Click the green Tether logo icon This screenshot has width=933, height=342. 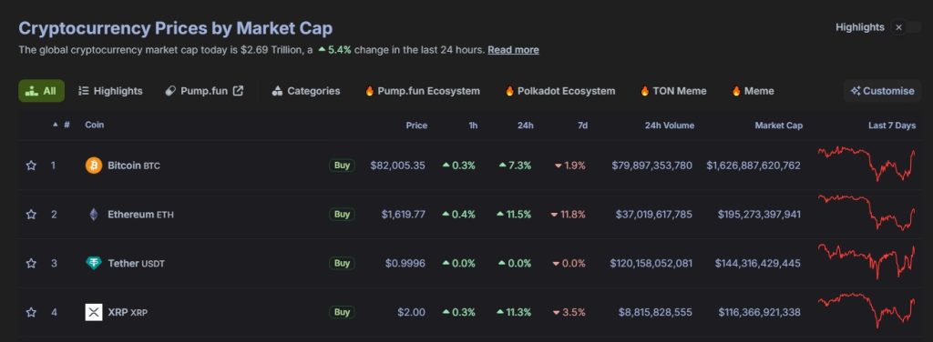click(x=94, y=263)
